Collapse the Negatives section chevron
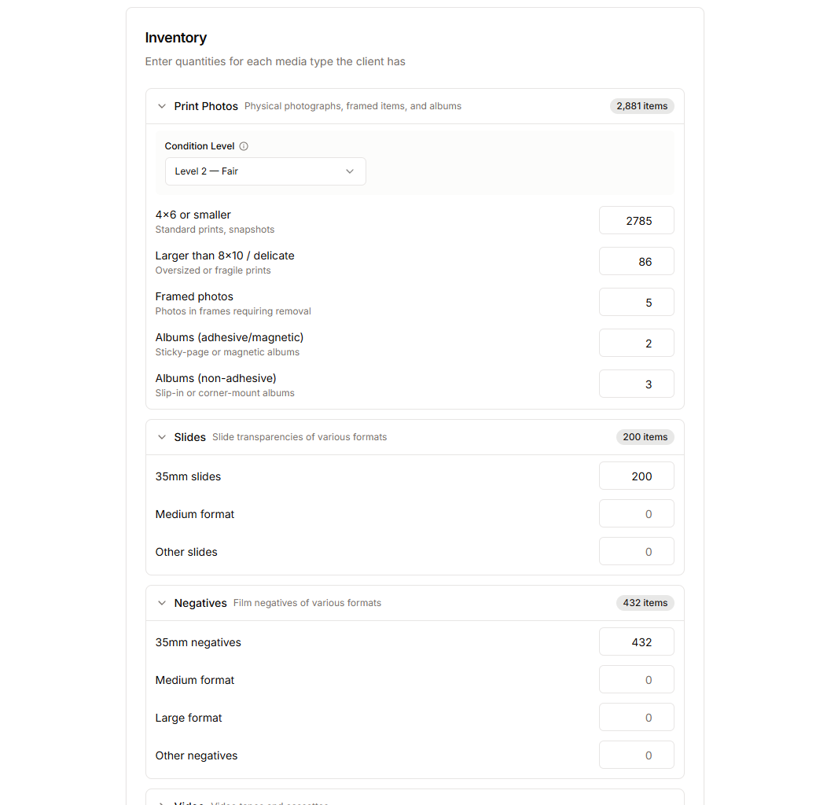The height and width of the screenshot is (805, 838). coord(162,603)
